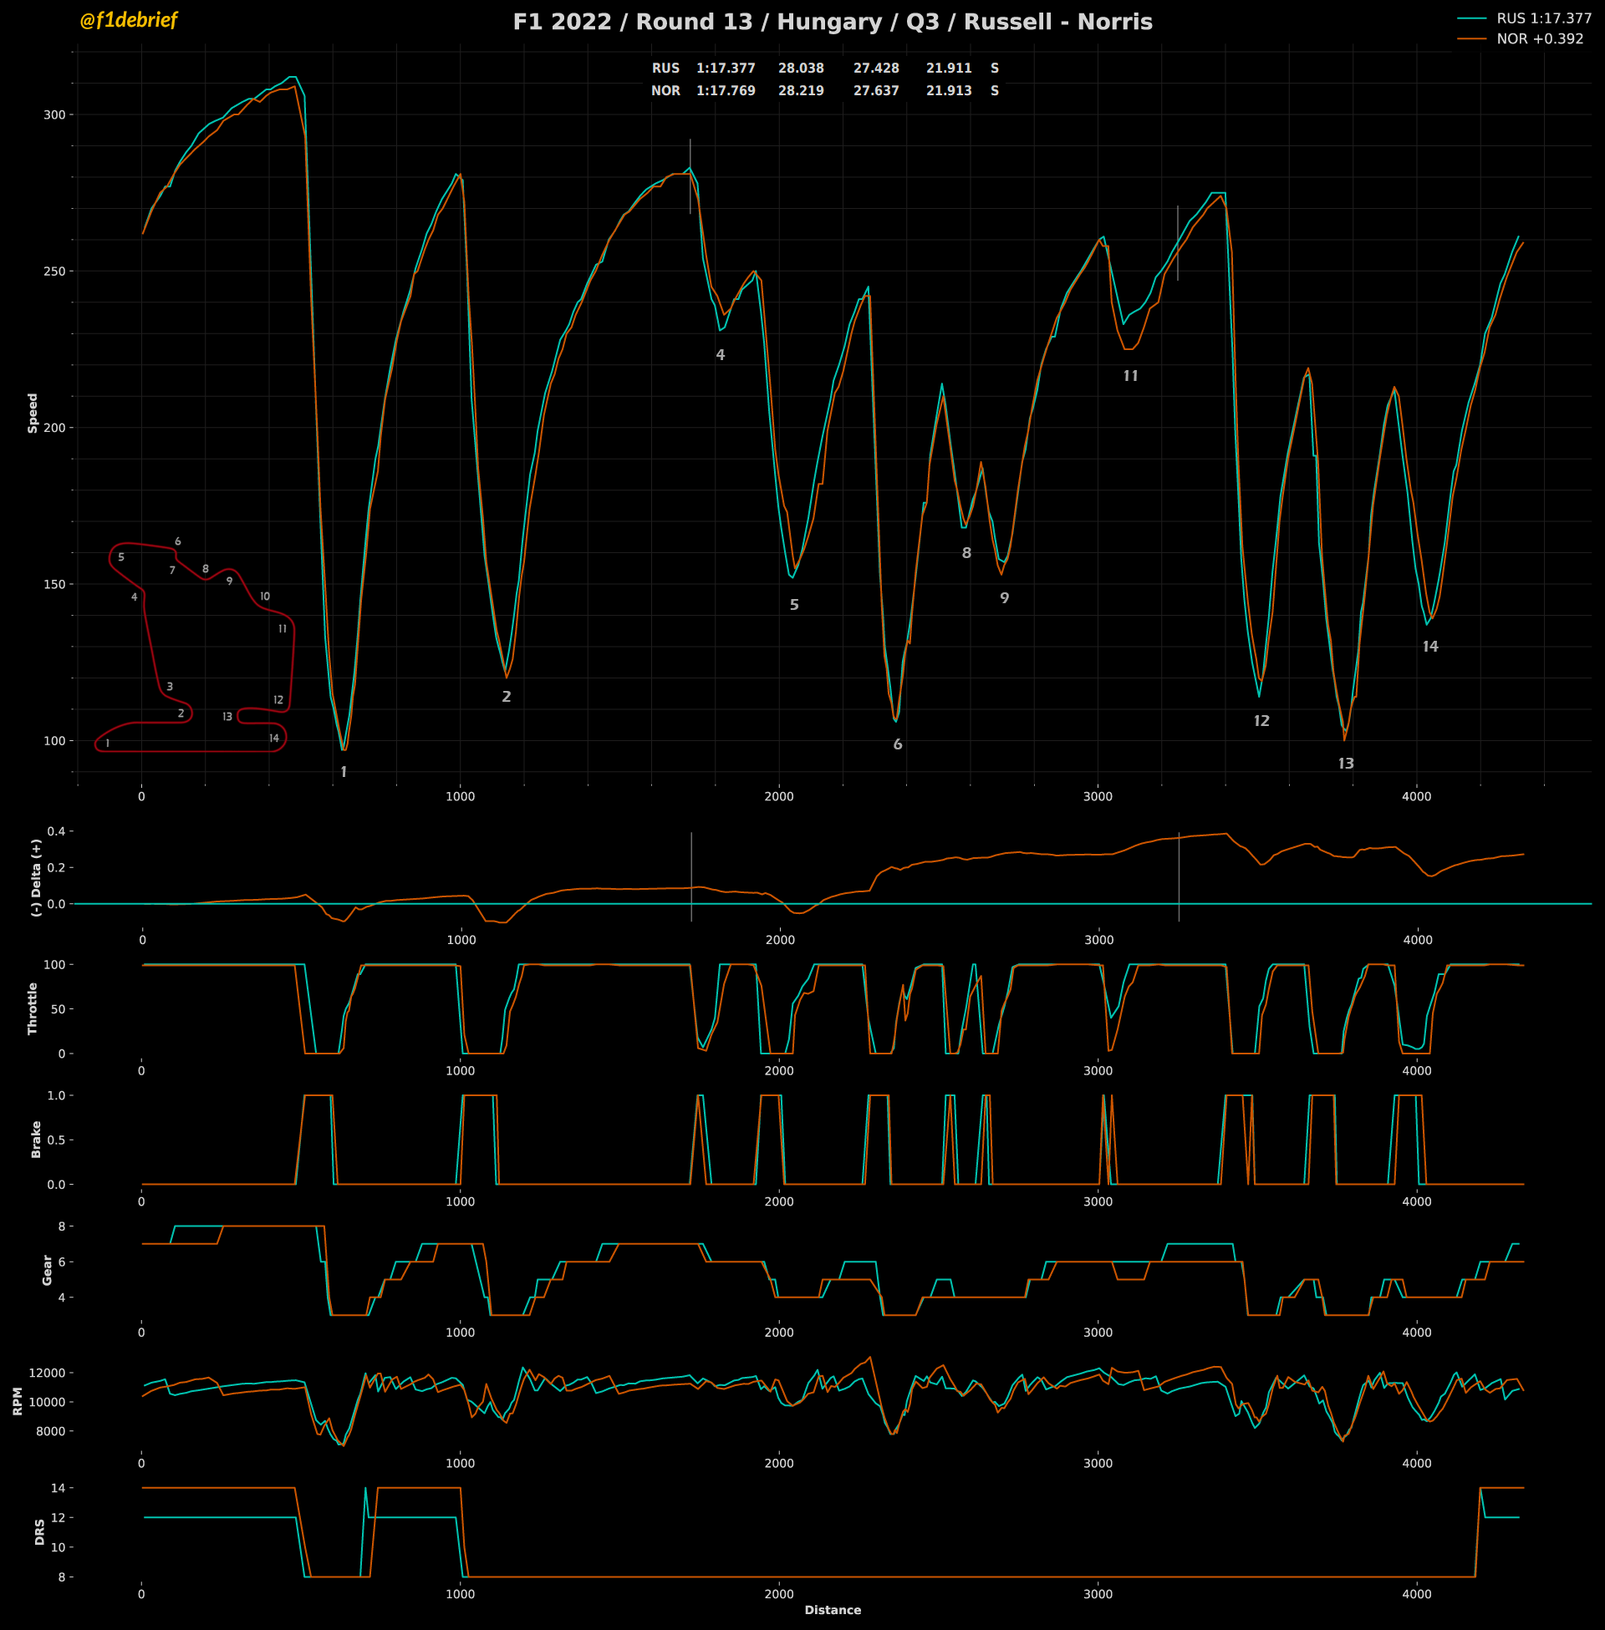The height and width of the screenshot is (1630, 1605).
Task: Click the Throttle axis label
Action: coord(33,1008)
